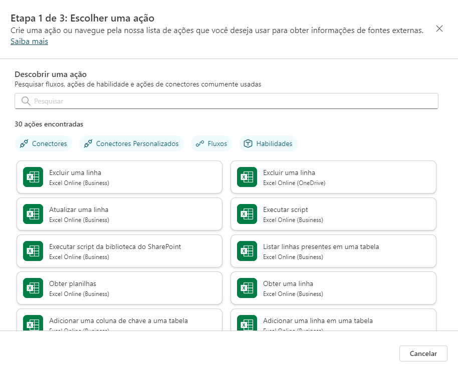The width and height of the screenshot is (458, 374).
Task: Click Excel icon beside Executar script
Action: tap(247, 214)
